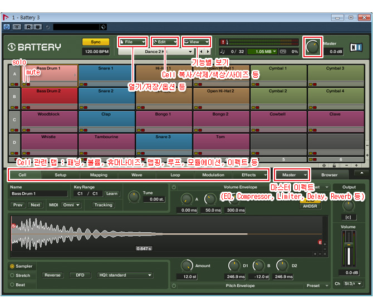Screen dimensions: 373x305
Task: Solo the Bass Drum 1 cell
Action: [24, 84]
